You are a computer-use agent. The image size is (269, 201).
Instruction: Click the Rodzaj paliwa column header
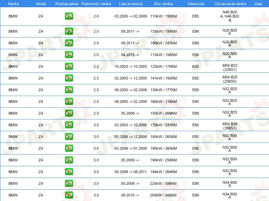tap(67, 4)
